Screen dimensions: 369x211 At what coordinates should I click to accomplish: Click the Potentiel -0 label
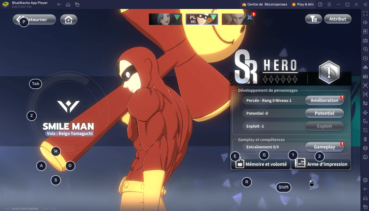257,113
